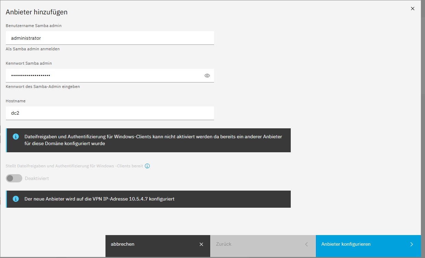
Task: Close the Anbieter hinzufügen dialog
Action: click(x=413, y=9)
